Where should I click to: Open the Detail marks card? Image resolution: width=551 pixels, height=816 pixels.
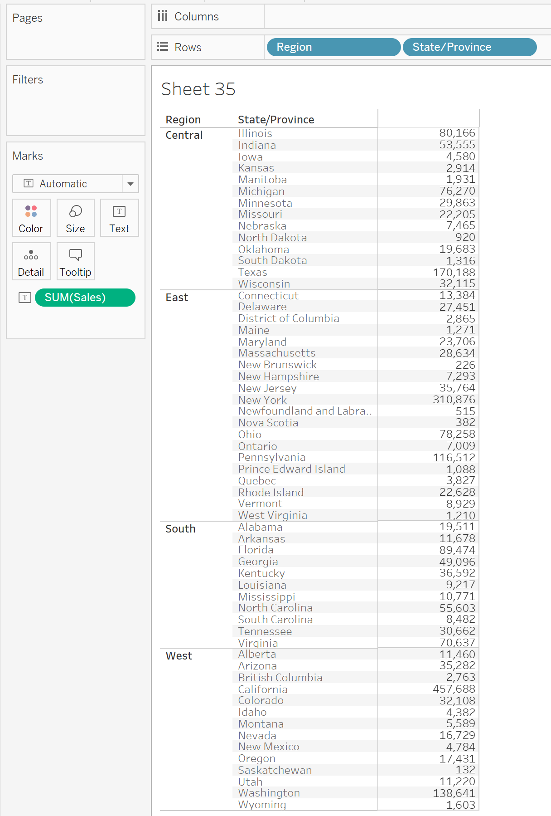click(31, 261)
